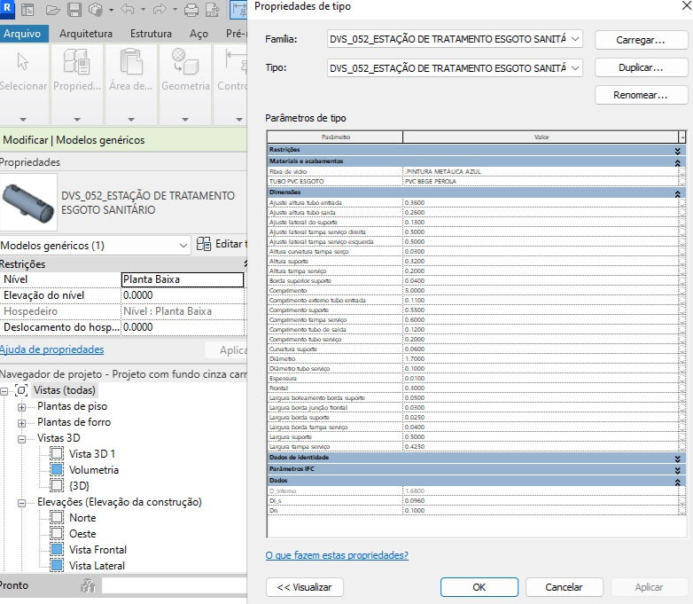Click the synchronize with central cube icon

[96, 10]
